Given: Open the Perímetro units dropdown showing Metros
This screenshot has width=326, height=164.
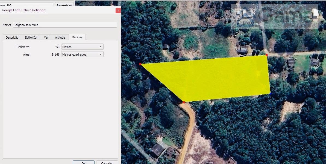Looking at the screenshot, I should [82, 47].
